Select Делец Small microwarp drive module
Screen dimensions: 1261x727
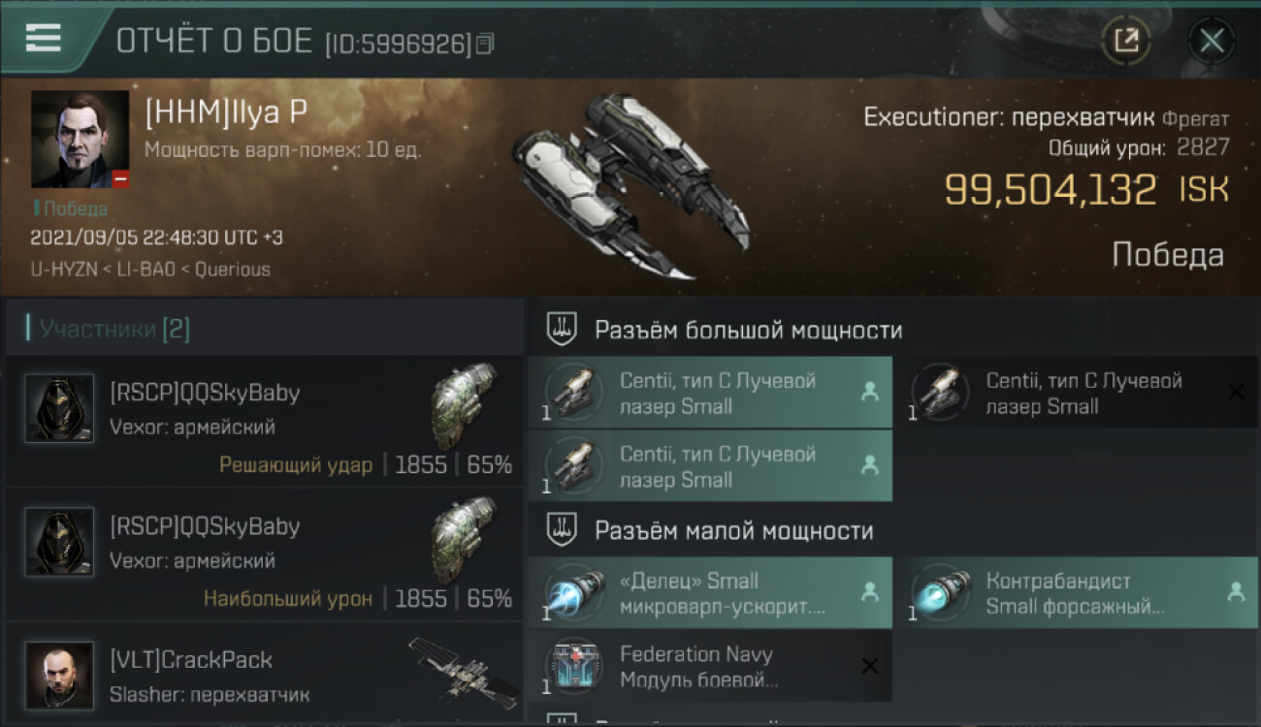710,592
